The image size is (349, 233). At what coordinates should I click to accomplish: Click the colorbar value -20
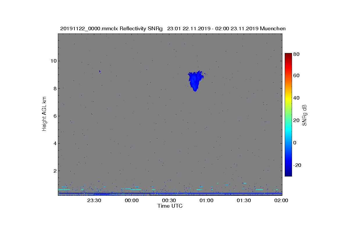298,165
